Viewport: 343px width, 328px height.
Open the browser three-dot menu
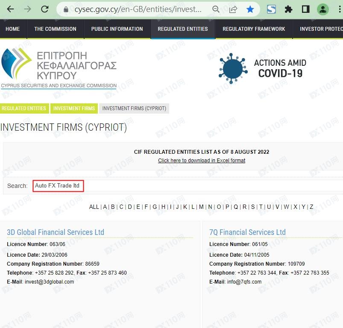340,9
